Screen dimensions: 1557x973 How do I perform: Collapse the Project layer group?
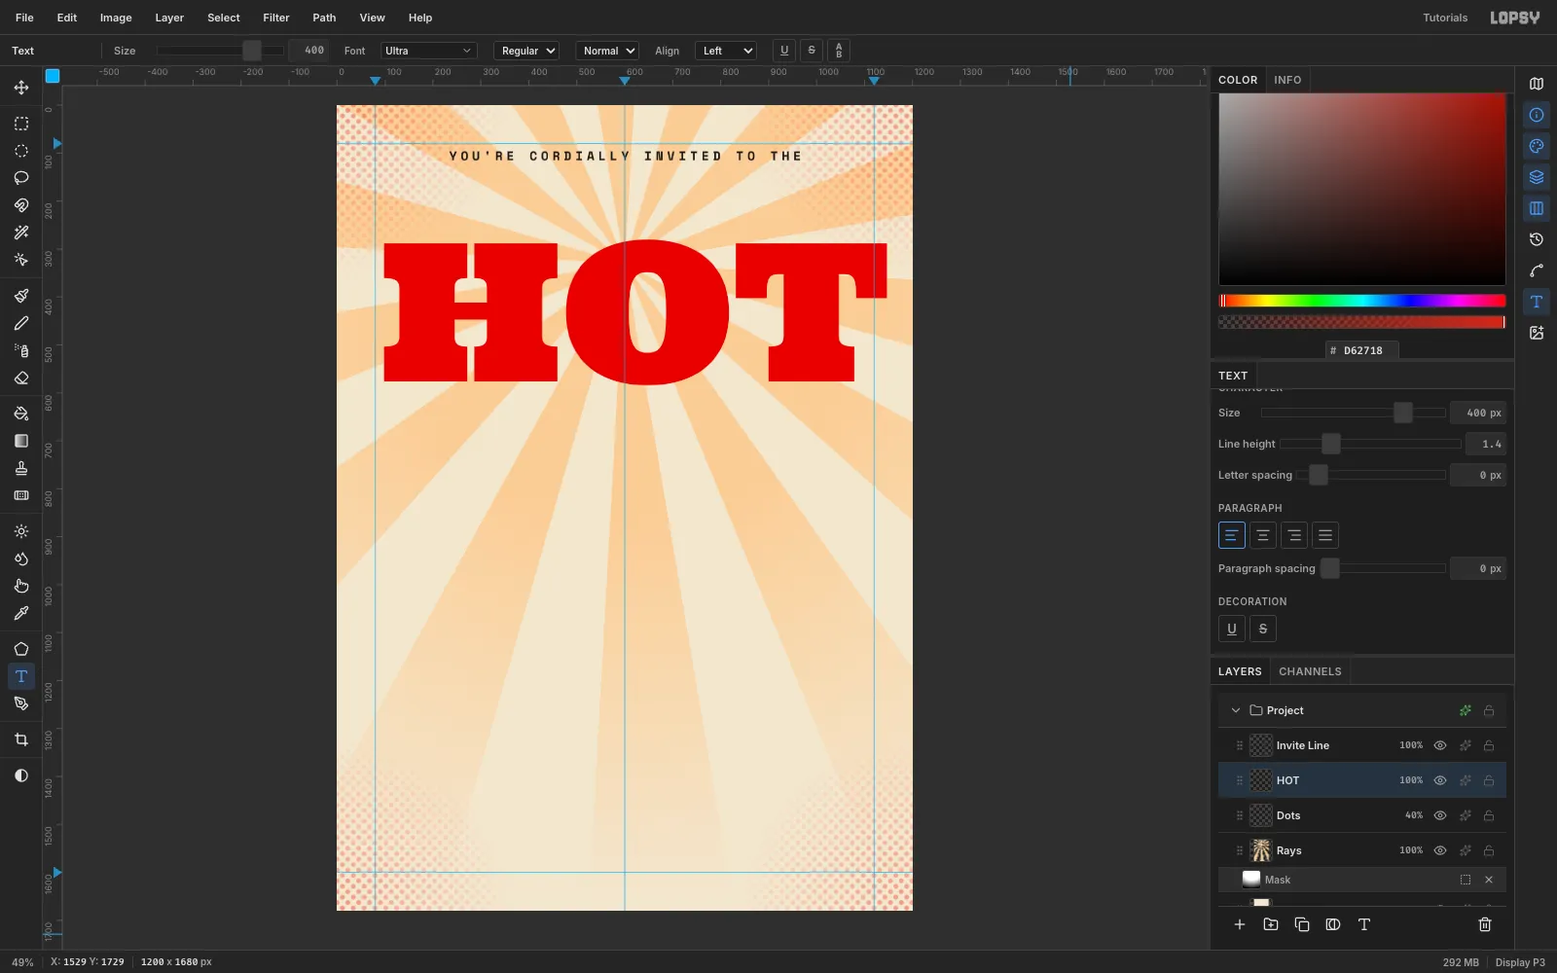(1236, 710)
